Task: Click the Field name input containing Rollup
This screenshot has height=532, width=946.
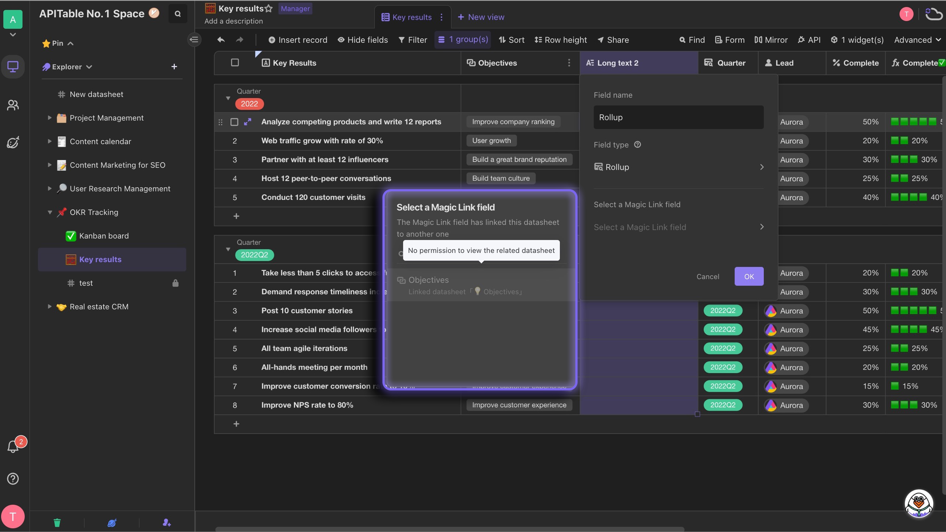Action: click(678, 117)
